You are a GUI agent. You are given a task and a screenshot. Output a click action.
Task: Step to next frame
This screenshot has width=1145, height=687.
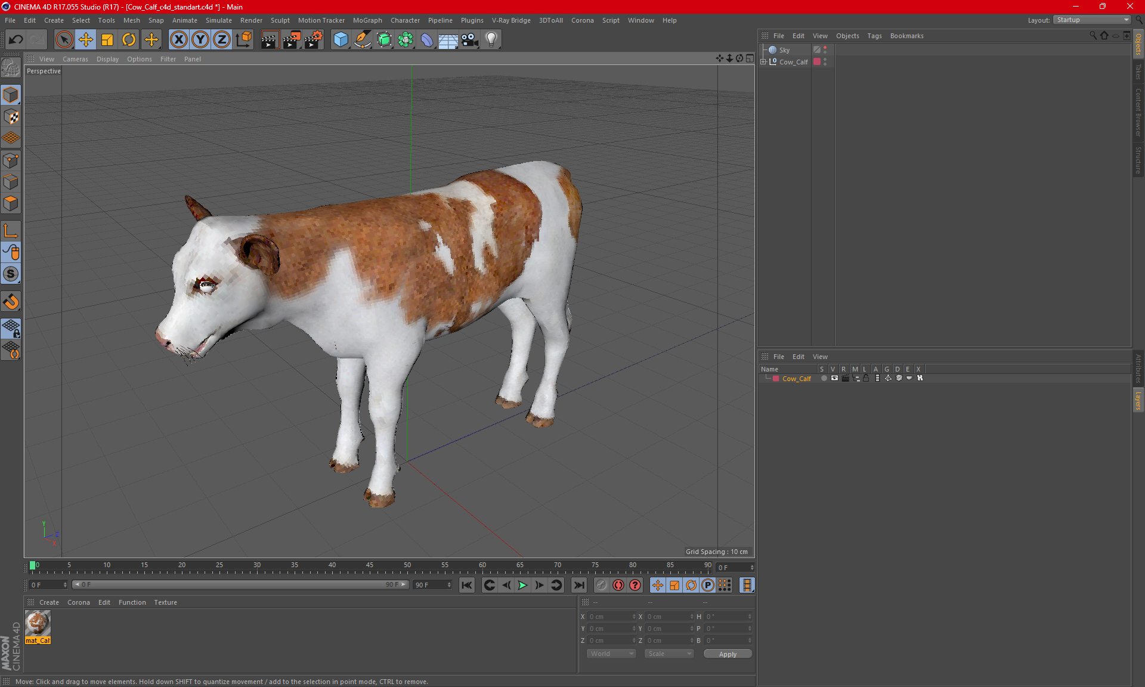coord(539,585)
